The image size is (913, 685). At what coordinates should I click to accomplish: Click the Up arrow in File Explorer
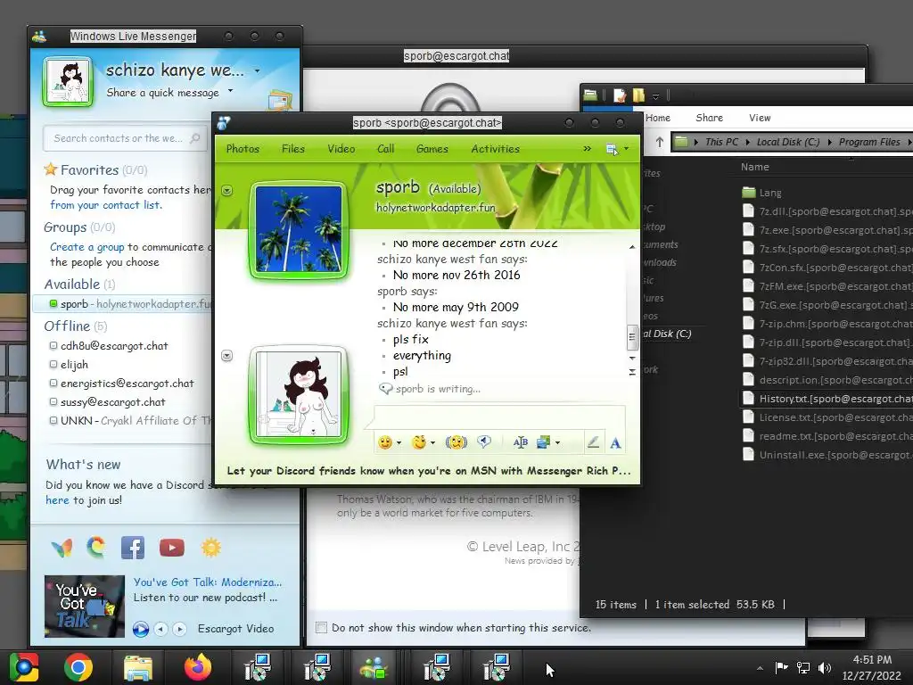pyautogui.click(x=659, y=142)
